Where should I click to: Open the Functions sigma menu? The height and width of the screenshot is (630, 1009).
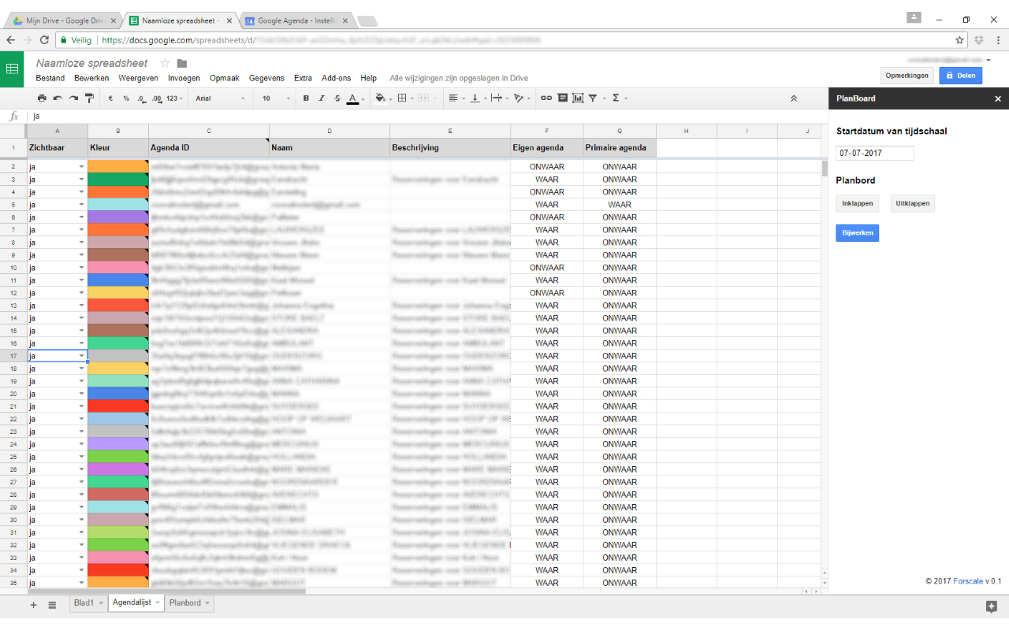point(619,98)
